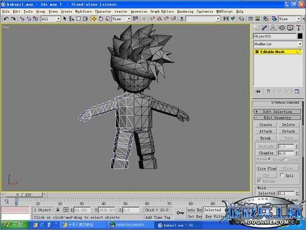Open the Select by Name tool

(x=71, y=19)
